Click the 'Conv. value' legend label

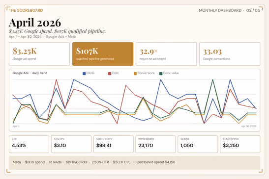(171, 73)
